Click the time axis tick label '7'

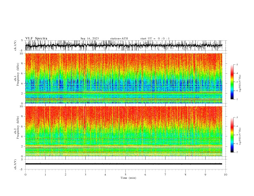point(165,175)
